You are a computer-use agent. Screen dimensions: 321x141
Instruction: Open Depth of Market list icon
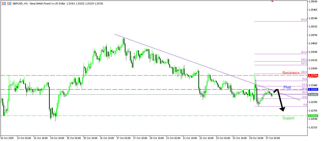click(4, 4)
